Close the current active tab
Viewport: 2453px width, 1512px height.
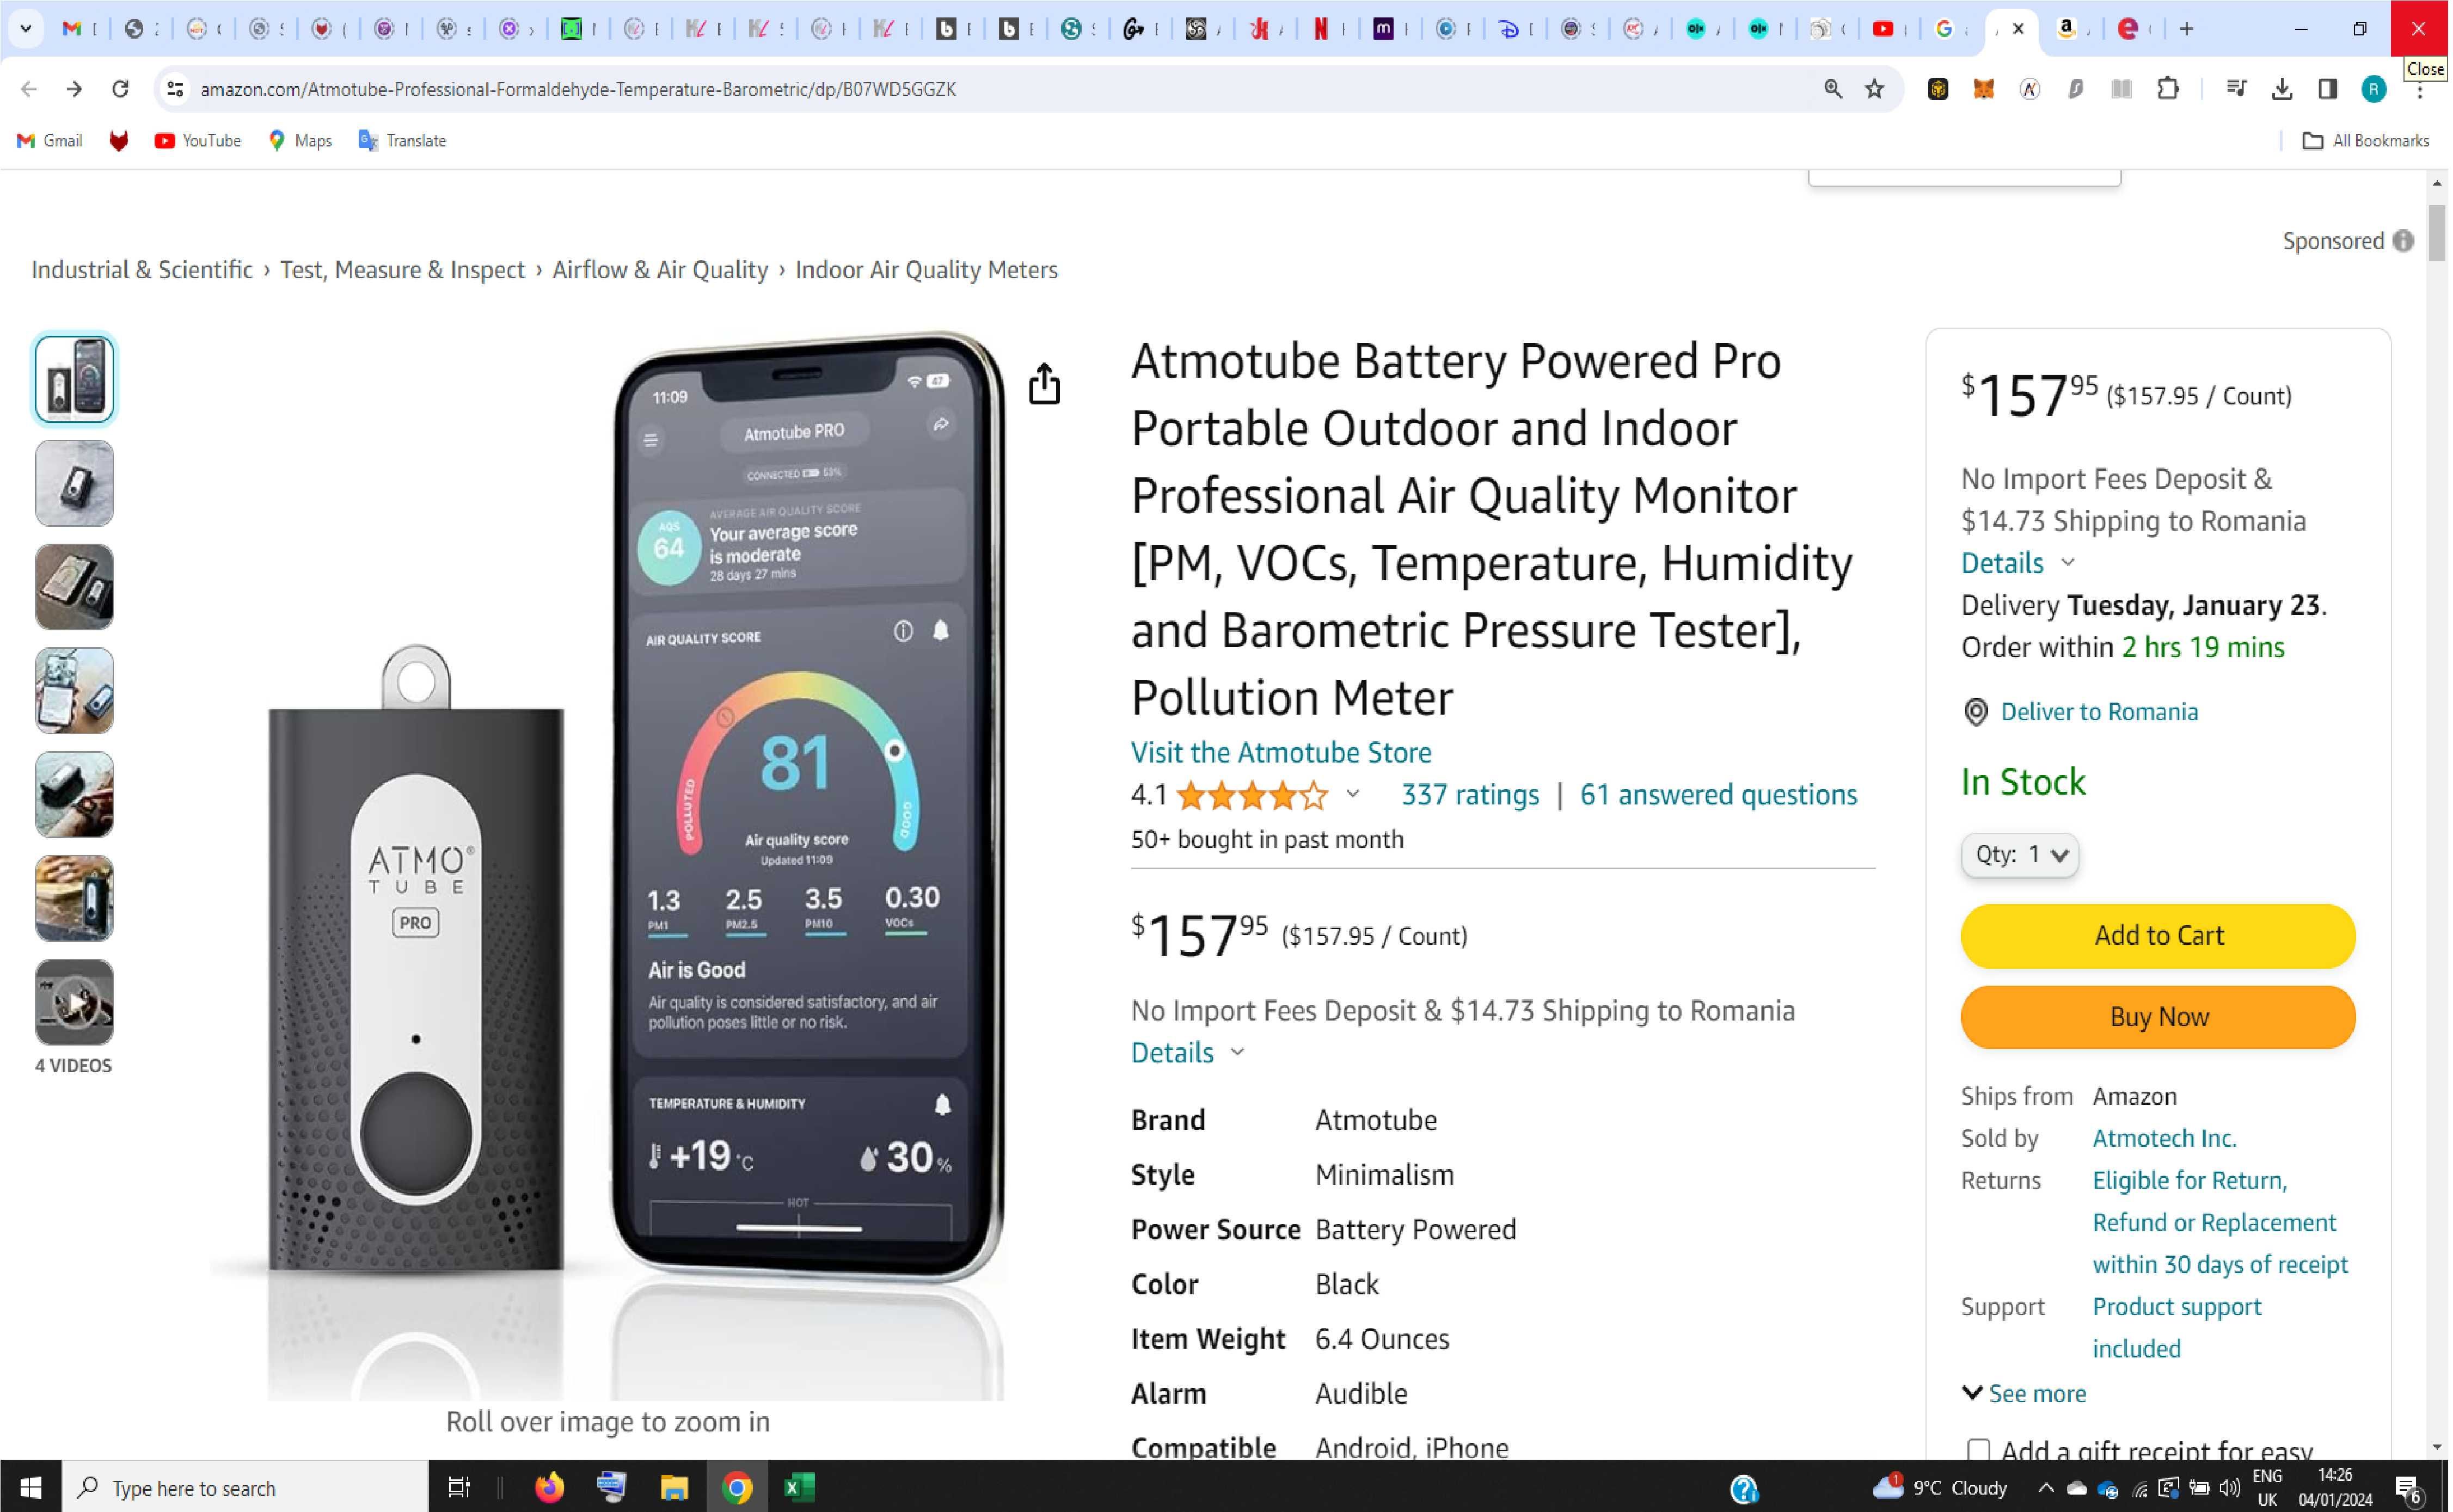2018,29
